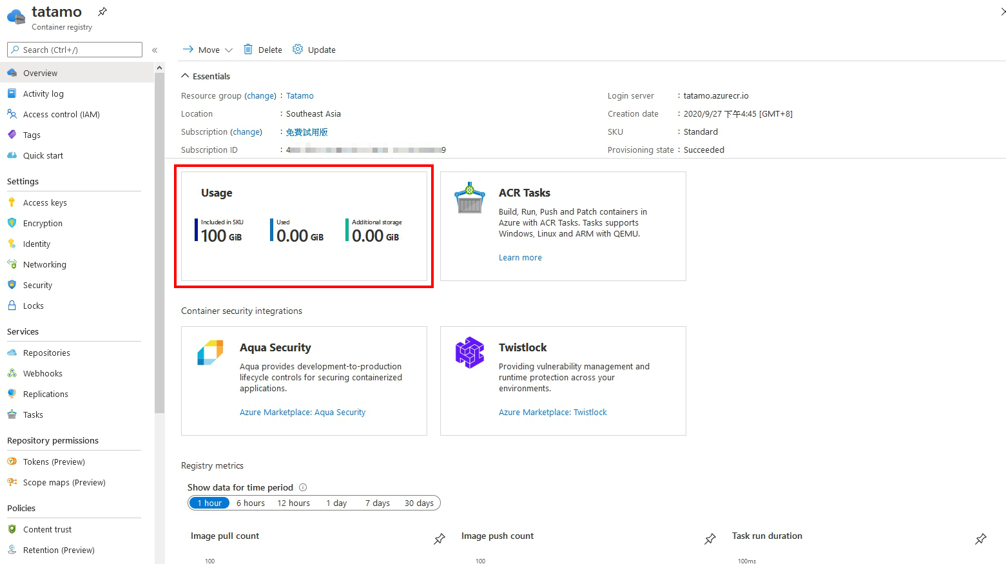Click the Tasks icon in sidebar
This screenshot has width=1006, height=564.
point(12,414)
